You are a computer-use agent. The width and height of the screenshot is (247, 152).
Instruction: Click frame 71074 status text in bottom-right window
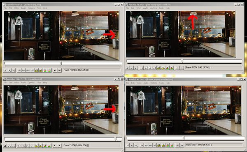coord(199,145)
